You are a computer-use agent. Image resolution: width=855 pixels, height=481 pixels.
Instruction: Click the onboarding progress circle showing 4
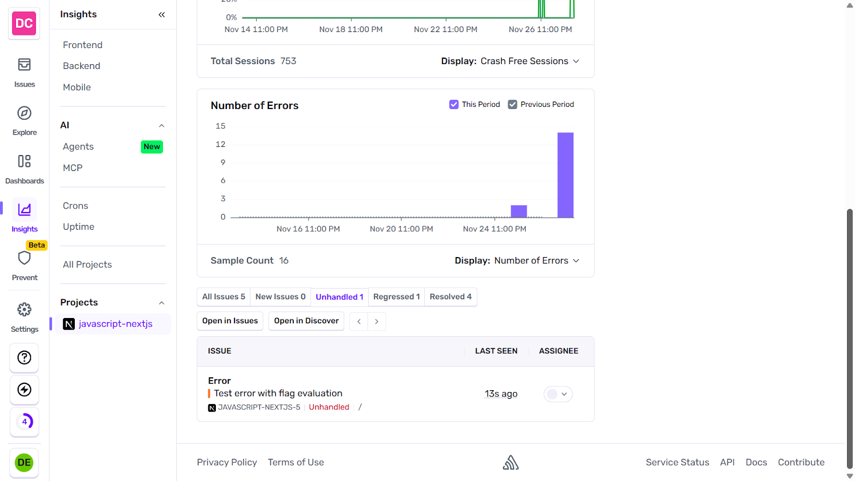tap(24, 422)
